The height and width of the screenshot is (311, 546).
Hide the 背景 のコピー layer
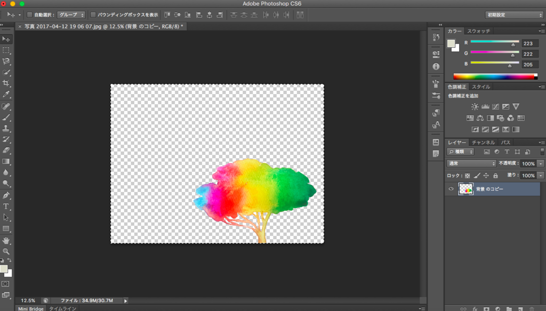point(451,189)
